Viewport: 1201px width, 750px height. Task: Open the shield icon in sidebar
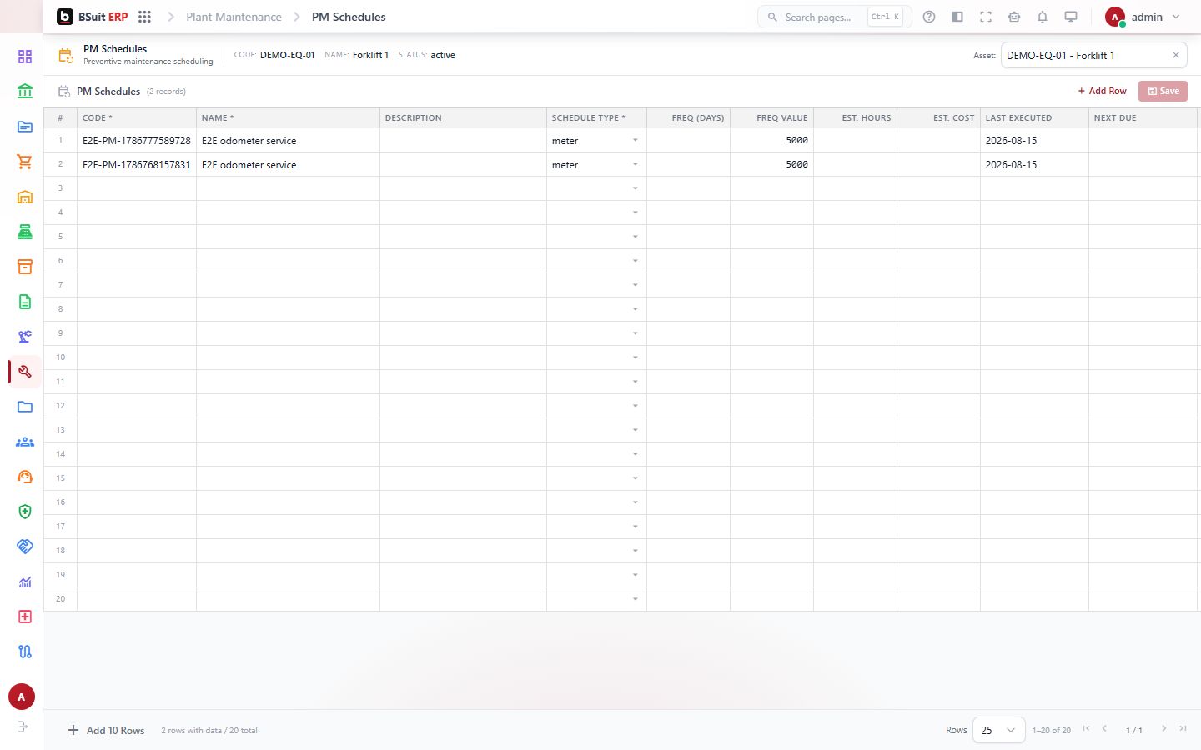[25, 512]
